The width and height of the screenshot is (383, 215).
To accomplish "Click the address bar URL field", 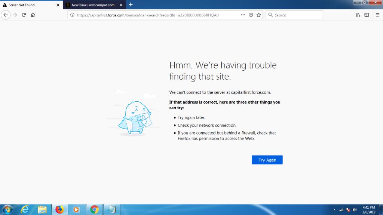I will [x=153, y=15].
